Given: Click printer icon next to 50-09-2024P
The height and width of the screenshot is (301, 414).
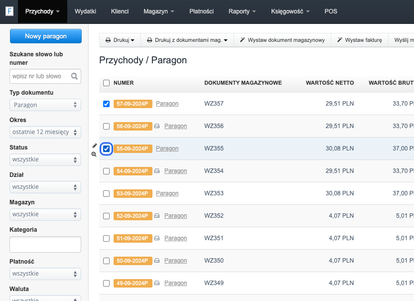Looking at the screenshot, I should (157, 261).
